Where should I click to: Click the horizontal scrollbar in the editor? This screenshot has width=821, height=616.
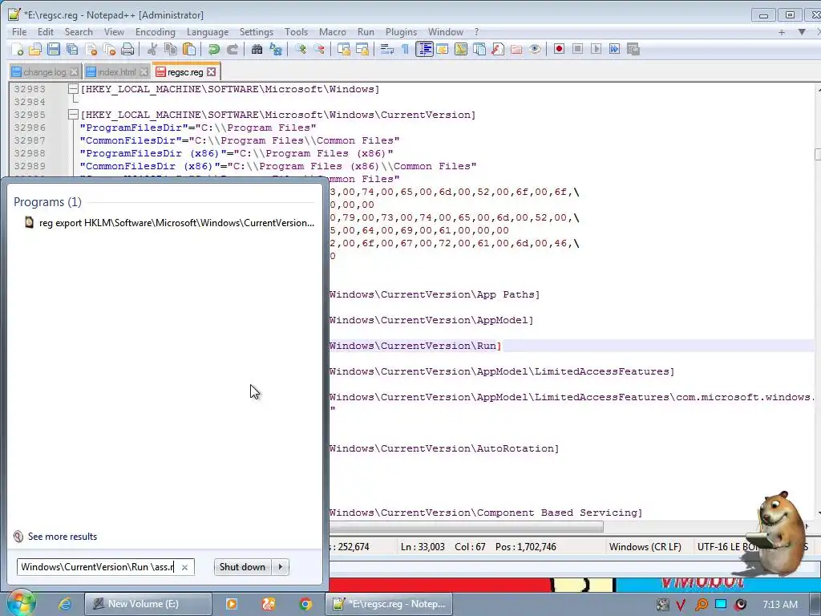466,526
